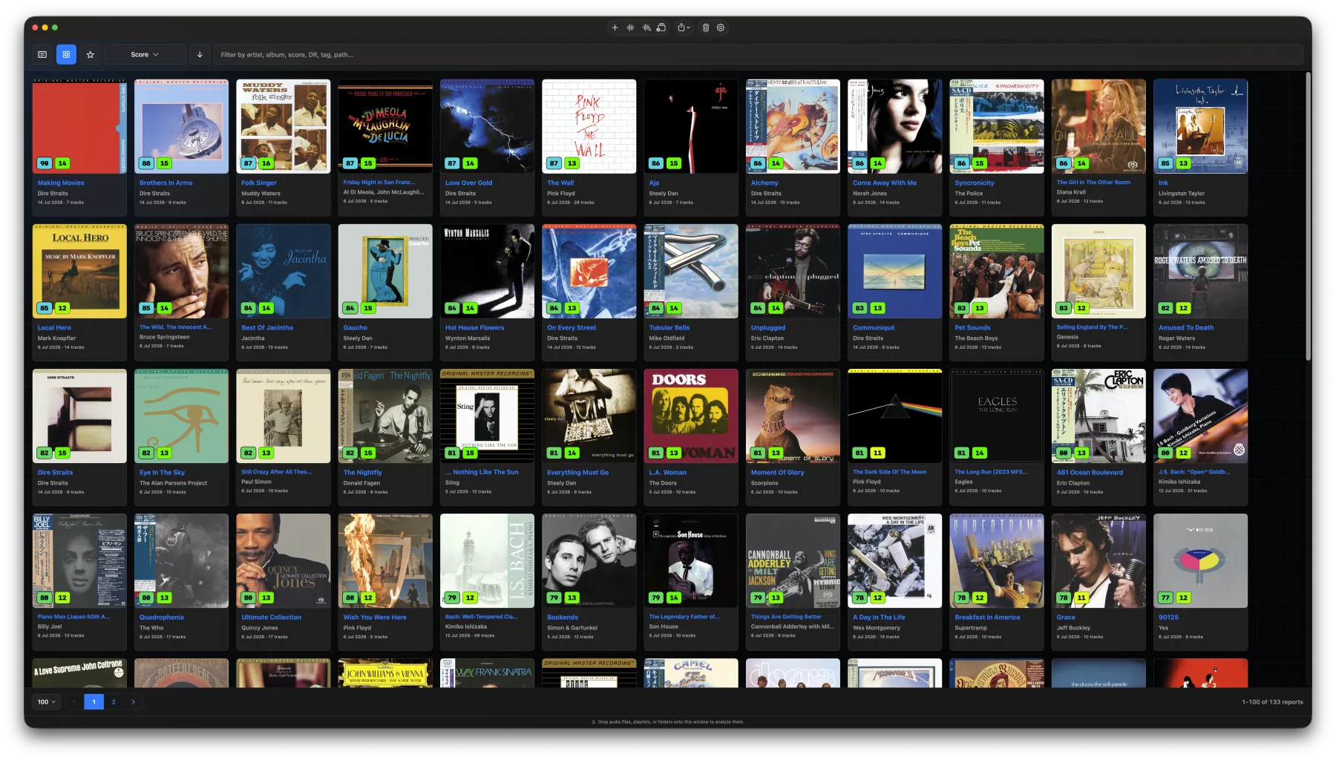
Task: Click the stacked folders scan icon
Action: pos(661,27)
